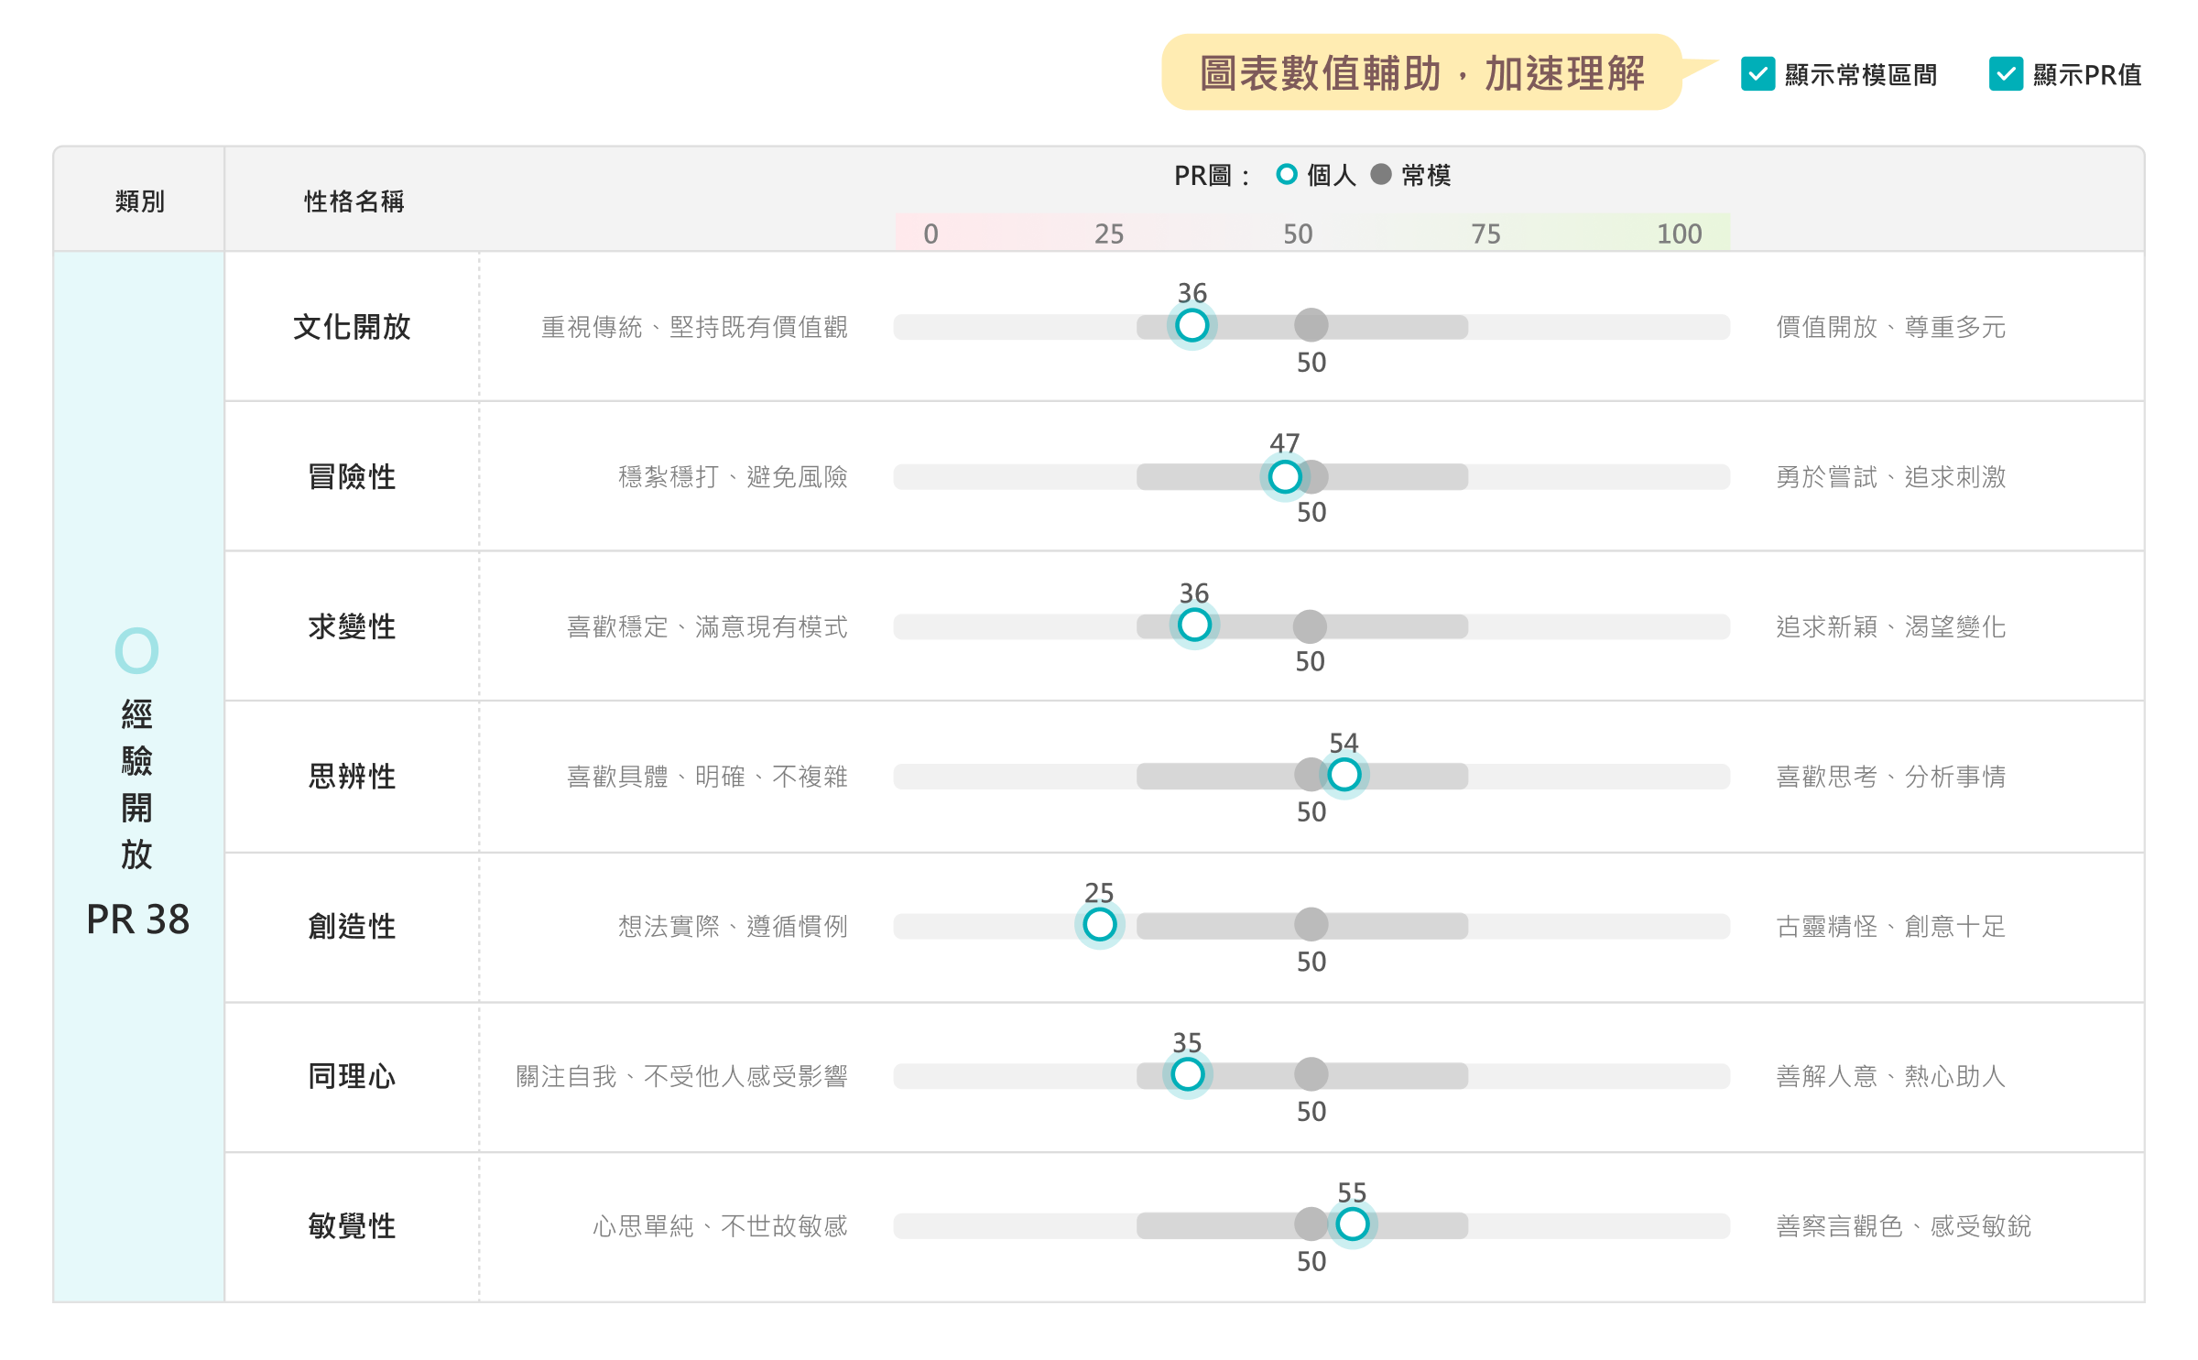2198x1360 pixels.
Task: Click the 敏覺性 personal marker at 55
Action: 1352,1224
